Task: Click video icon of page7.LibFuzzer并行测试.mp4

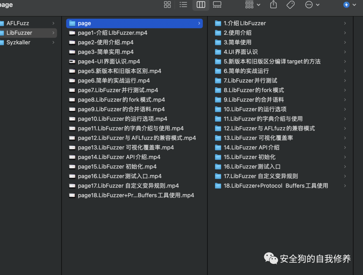Action: click(72, 90)
